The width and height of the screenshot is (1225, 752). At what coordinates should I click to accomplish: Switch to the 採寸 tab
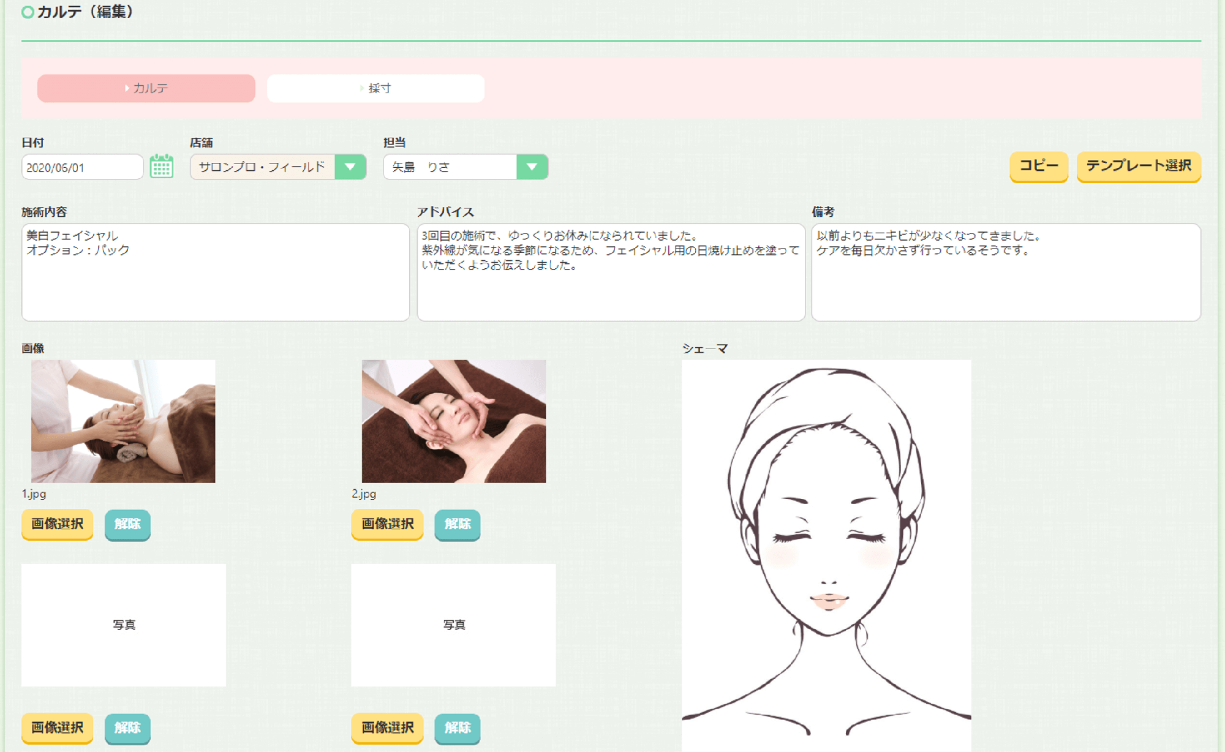pyautogui.click(x=375, y=88)
